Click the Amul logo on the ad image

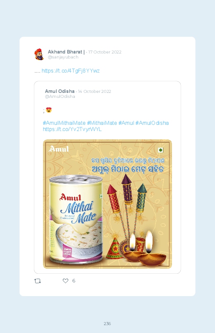tap(59, 148)
